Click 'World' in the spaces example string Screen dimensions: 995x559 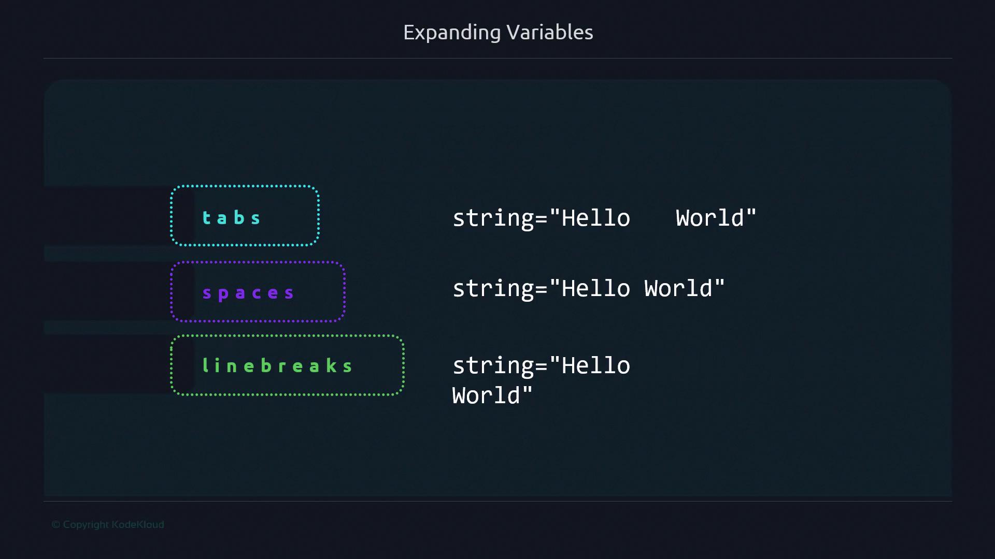click(678, 288)
